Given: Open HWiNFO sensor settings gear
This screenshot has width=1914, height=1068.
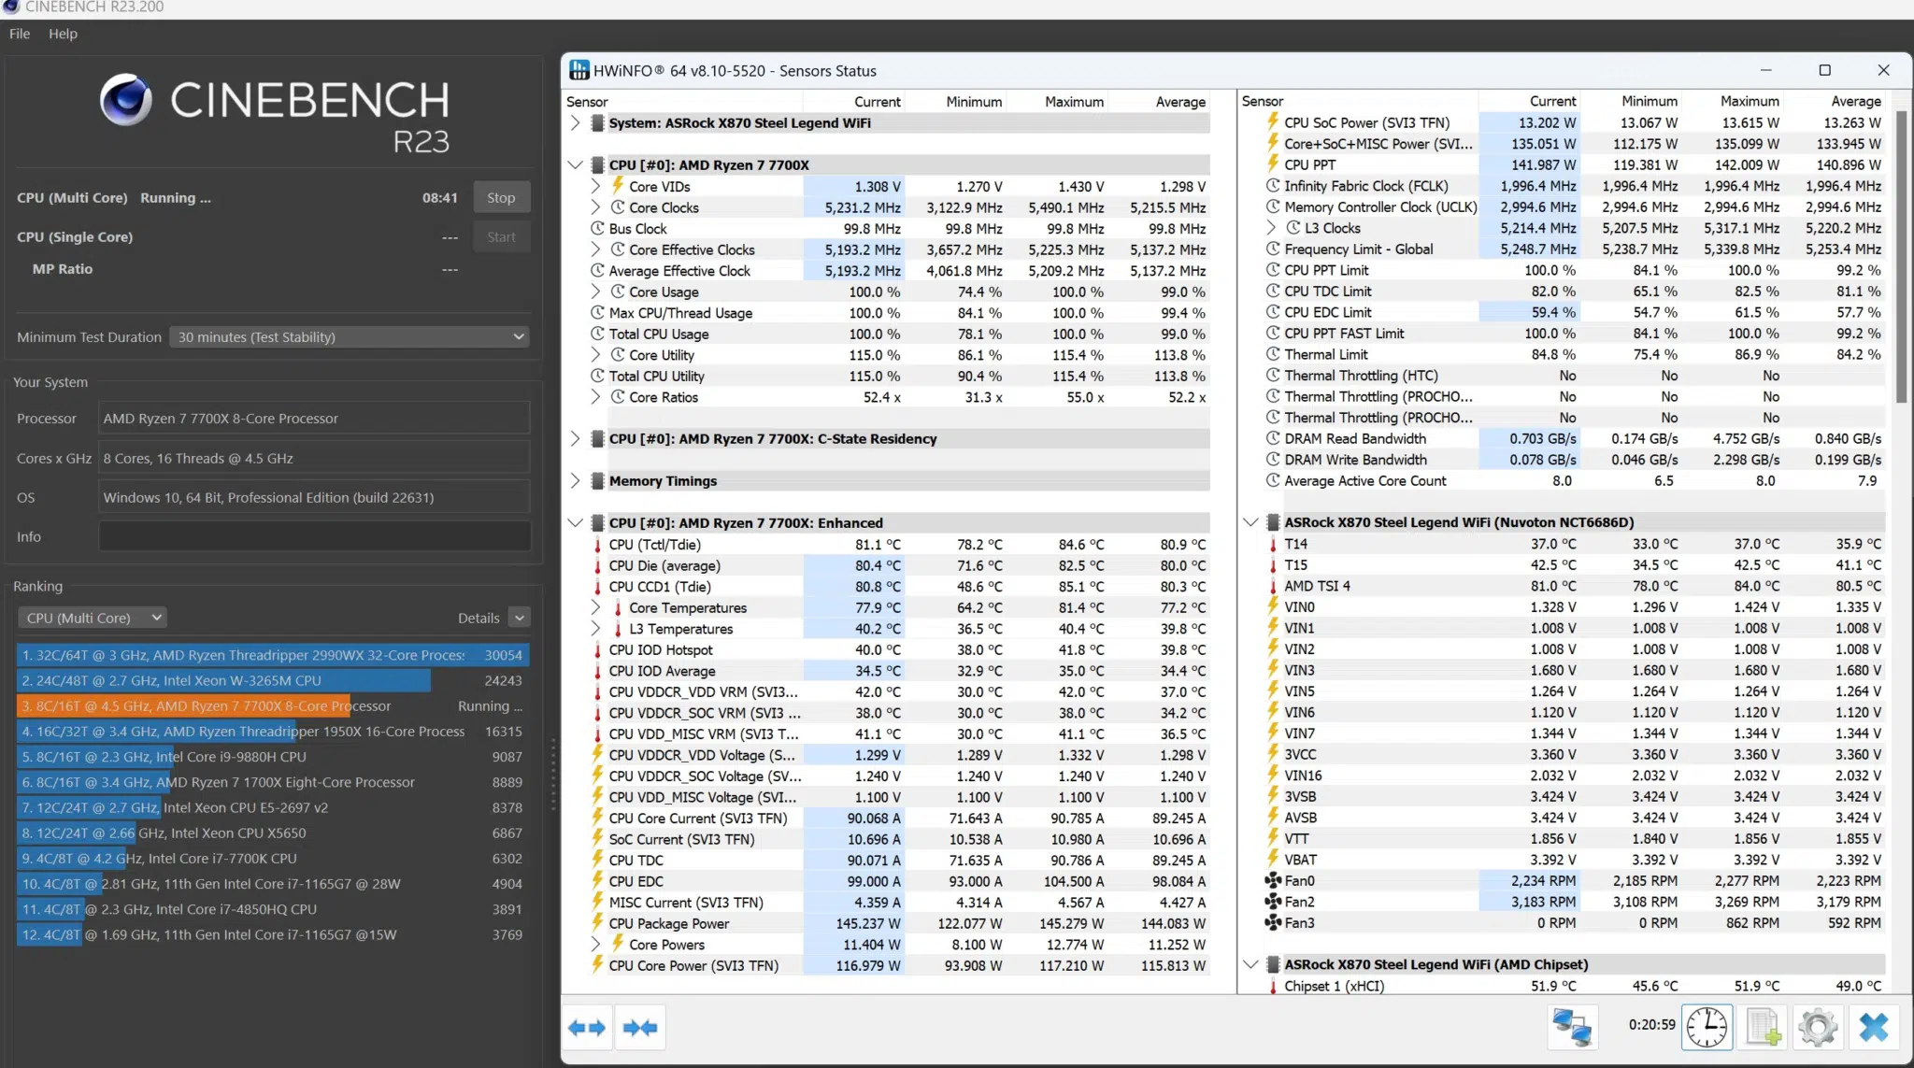Looking at the screenshot, I should point(1818,1027).
